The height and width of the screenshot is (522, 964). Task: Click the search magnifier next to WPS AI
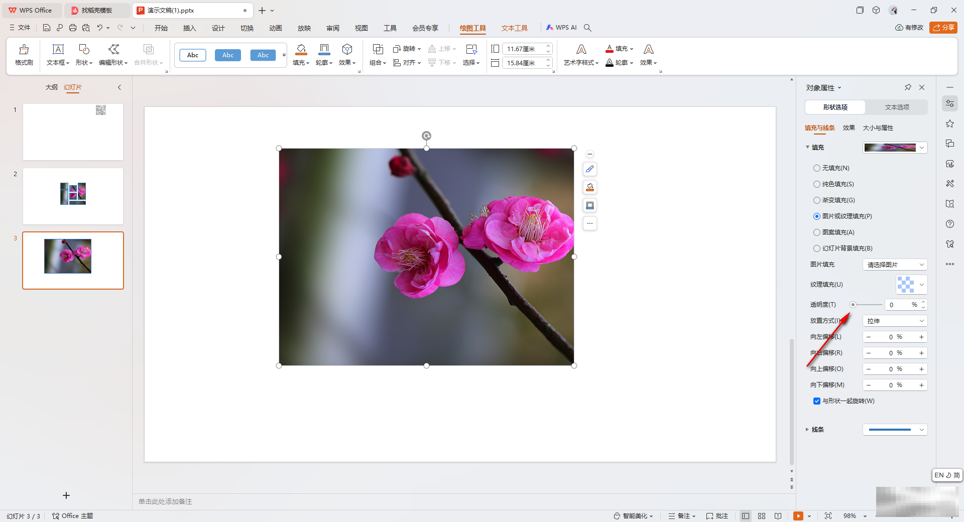coord(587,28)
